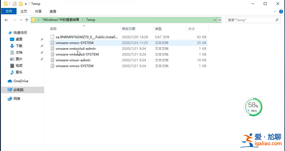Screen dimensions: 285x151
Task: Click the text file icon of vmware-vmusr-admin
Action: coord(52,60)
